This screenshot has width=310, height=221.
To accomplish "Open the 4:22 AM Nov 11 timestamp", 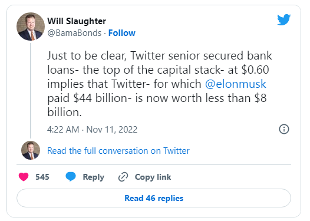I will [92, 130].
